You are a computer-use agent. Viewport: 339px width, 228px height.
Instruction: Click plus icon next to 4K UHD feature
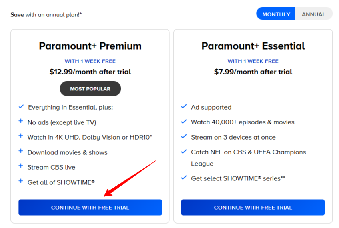click(x=21, y=136)
